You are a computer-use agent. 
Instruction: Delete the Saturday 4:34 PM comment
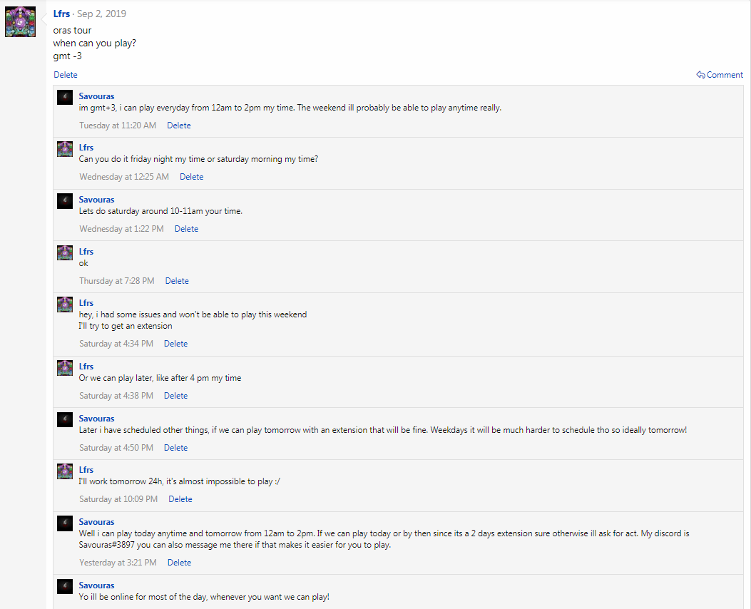pos(175,344)
